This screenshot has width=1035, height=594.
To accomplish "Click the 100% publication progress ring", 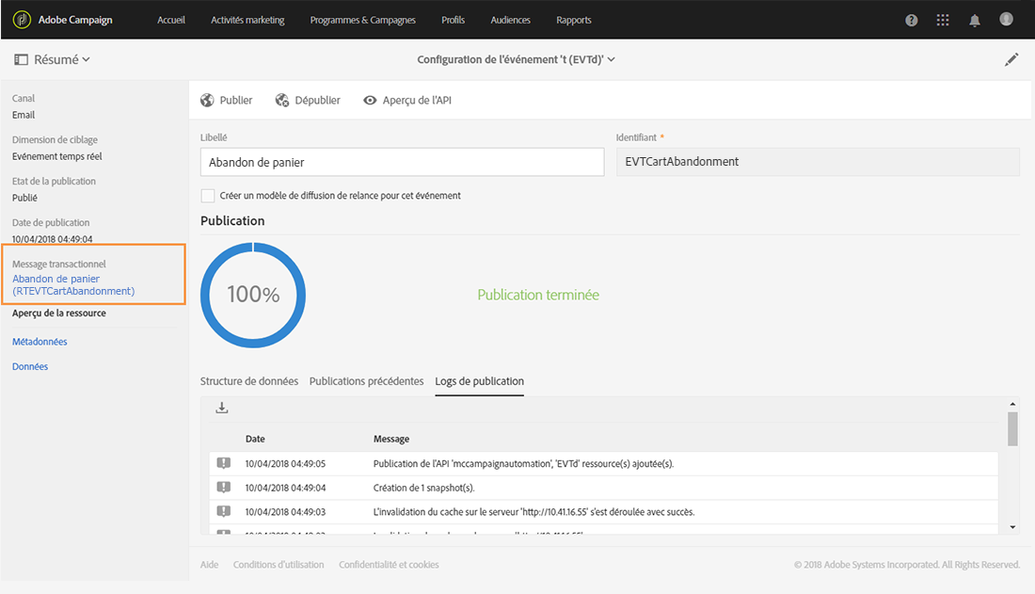I will [253, 295].
